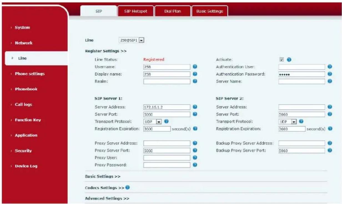Click SIP Server 2 Server Address field
Screen dimensions: 342x204
point(302,107)
